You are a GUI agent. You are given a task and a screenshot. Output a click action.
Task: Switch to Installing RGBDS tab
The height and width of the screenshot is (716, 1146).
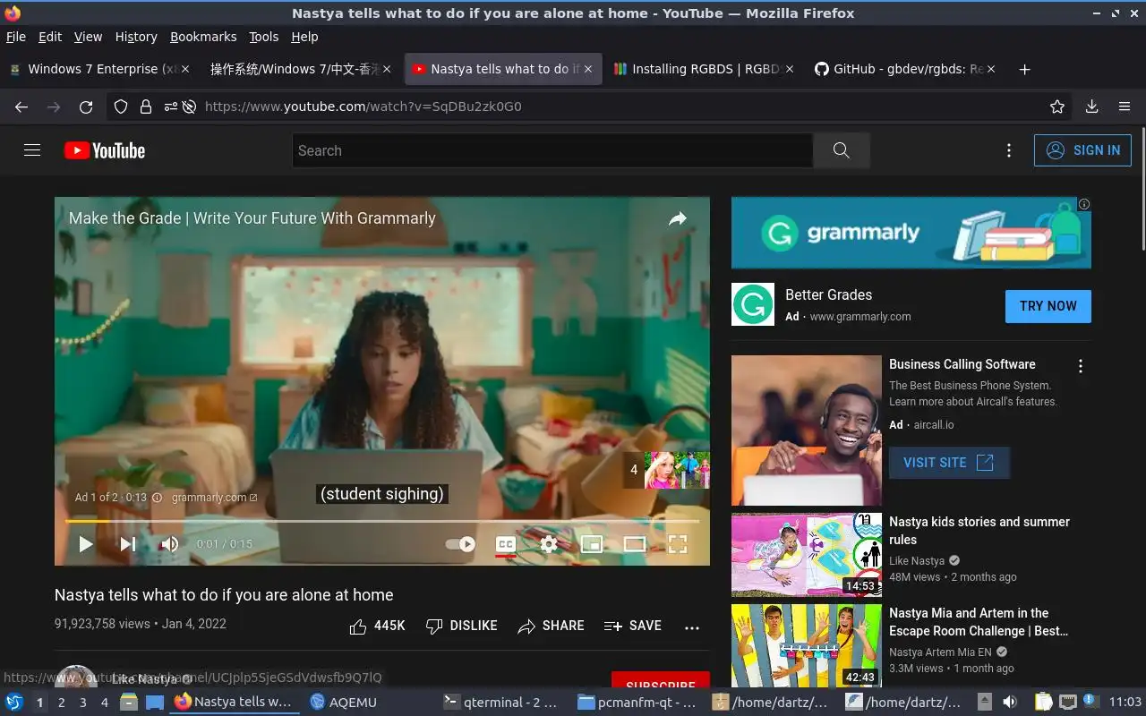(x=704, y=69)
